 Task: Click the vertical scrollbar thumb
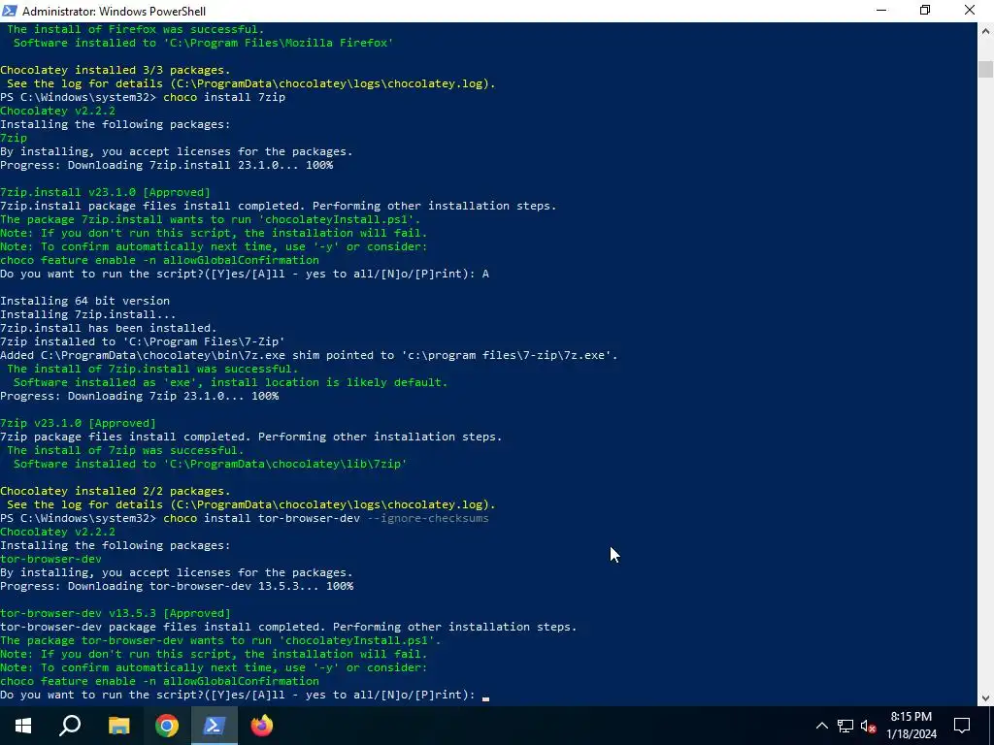[985, 69]
